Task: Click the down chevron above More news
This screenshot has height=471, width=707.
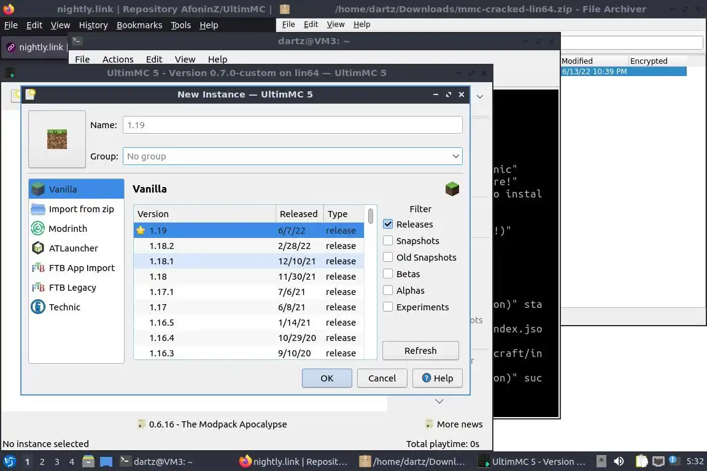Action: 439,401
